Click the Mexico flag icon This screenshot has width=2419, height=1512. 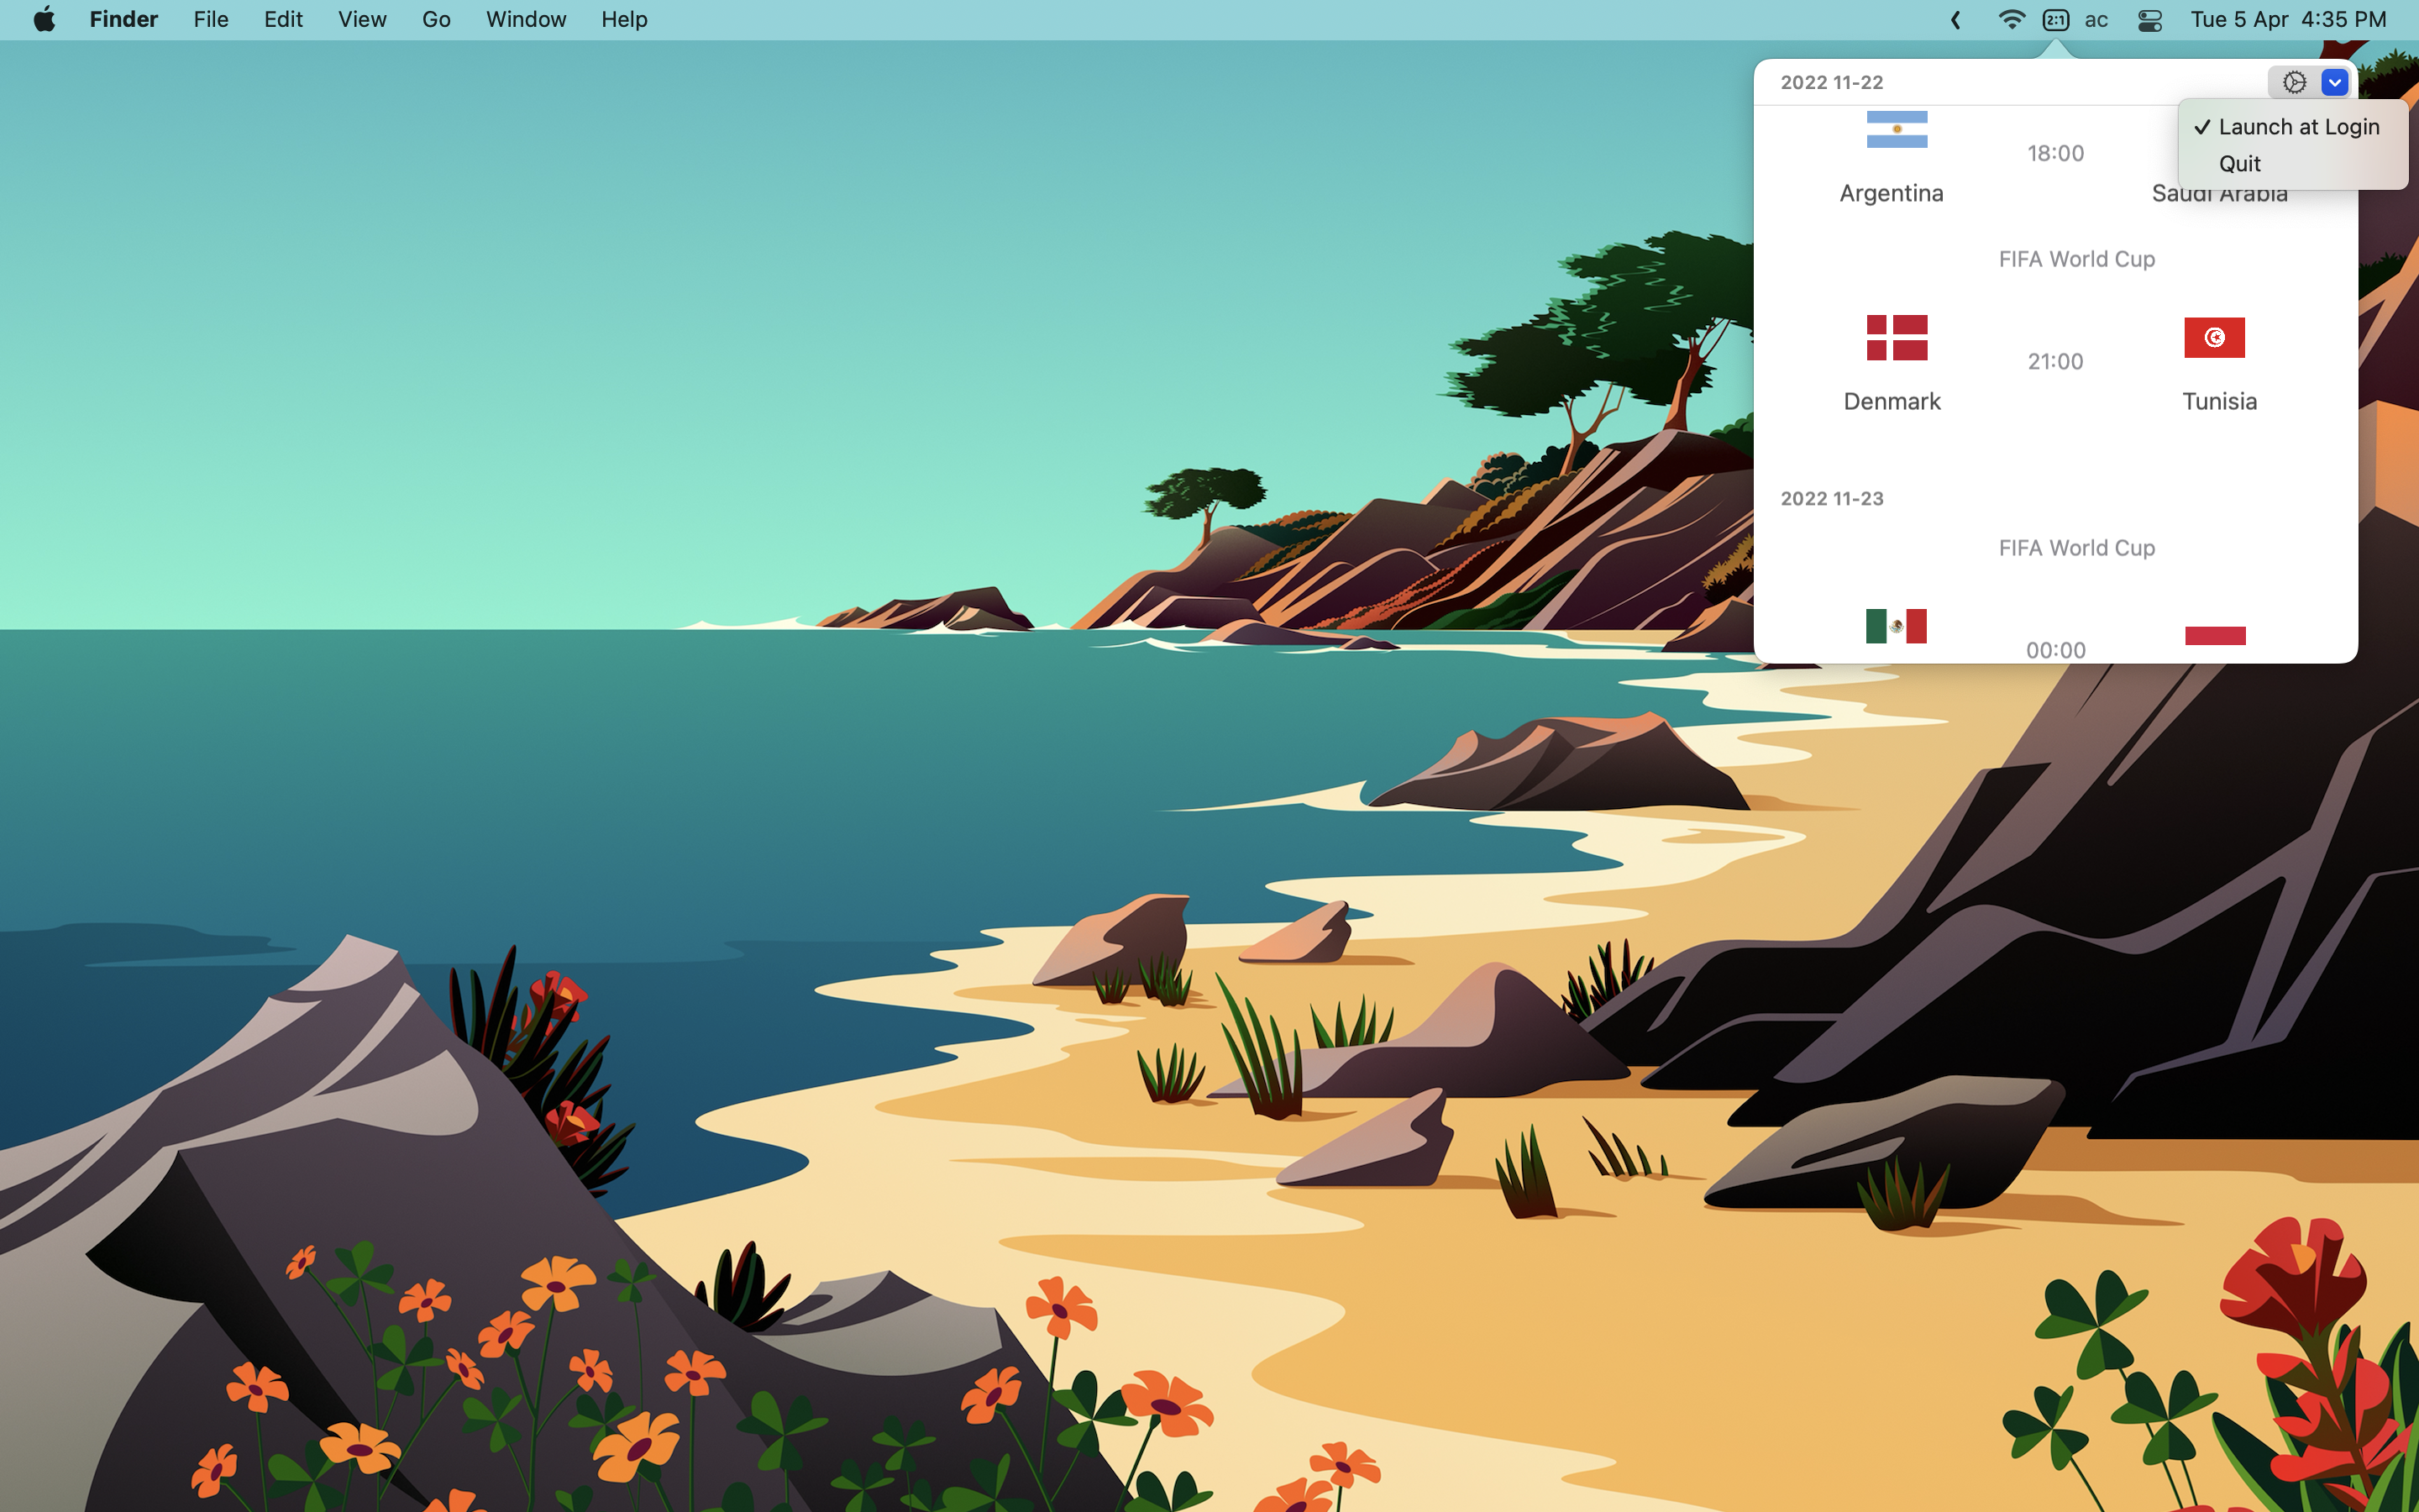1897,626
